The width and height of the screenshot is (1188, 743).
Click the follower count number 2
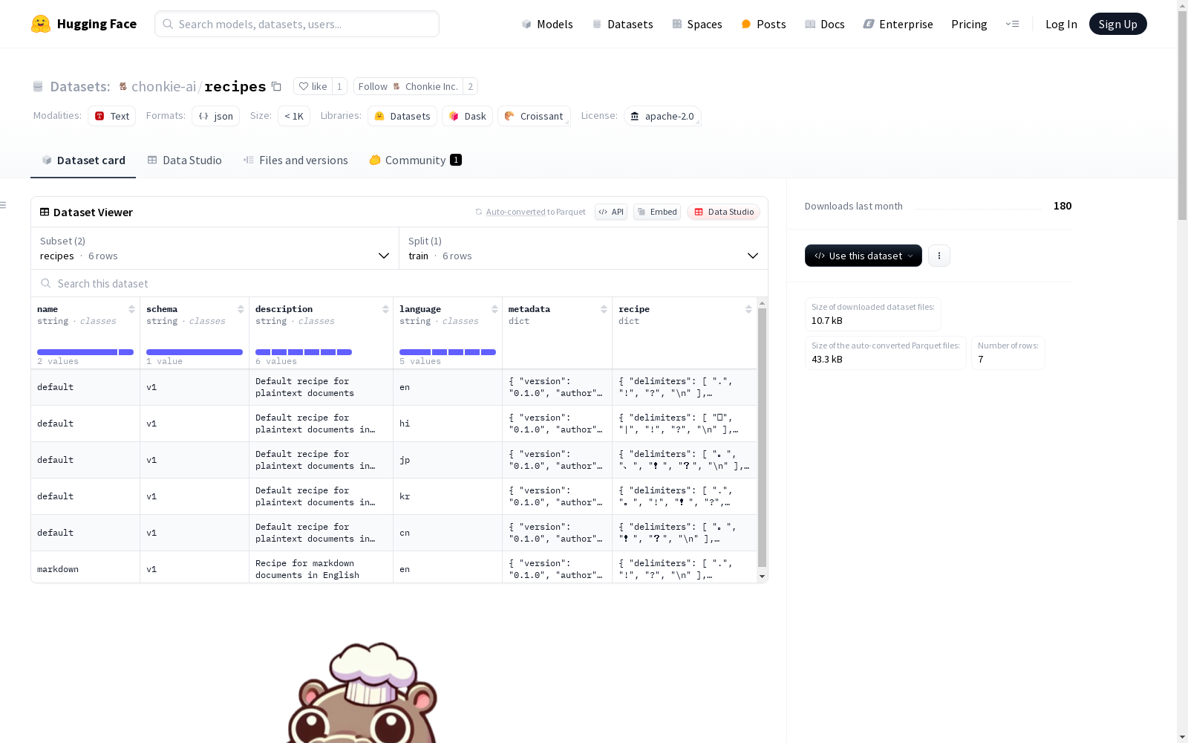click(x=470, y=86)
